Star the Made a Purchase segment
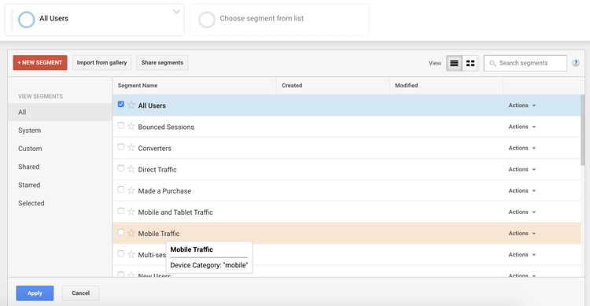This screenshot has width=590, height=306. click(131, 190)
